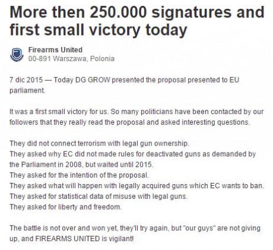Click the sentence about first small victory
The height and width of the screenshot is (250, 273).
point(59,112)
